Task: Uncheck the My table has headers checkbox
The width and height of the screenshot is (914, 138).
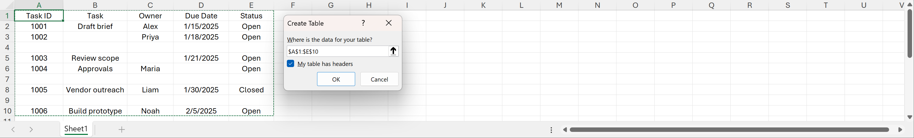Action: 290,63
